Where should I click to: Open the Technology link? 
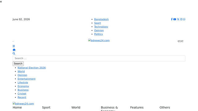pyautogui.click(x=101, y=27)
